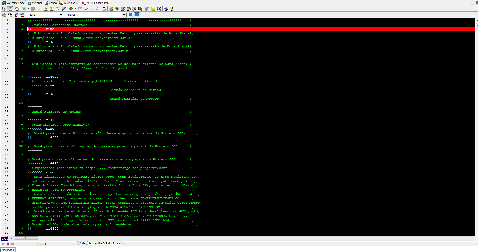The image size is (478, 252).
Task: Click the folder icon with blue plus
Action: tap(46, 9)
